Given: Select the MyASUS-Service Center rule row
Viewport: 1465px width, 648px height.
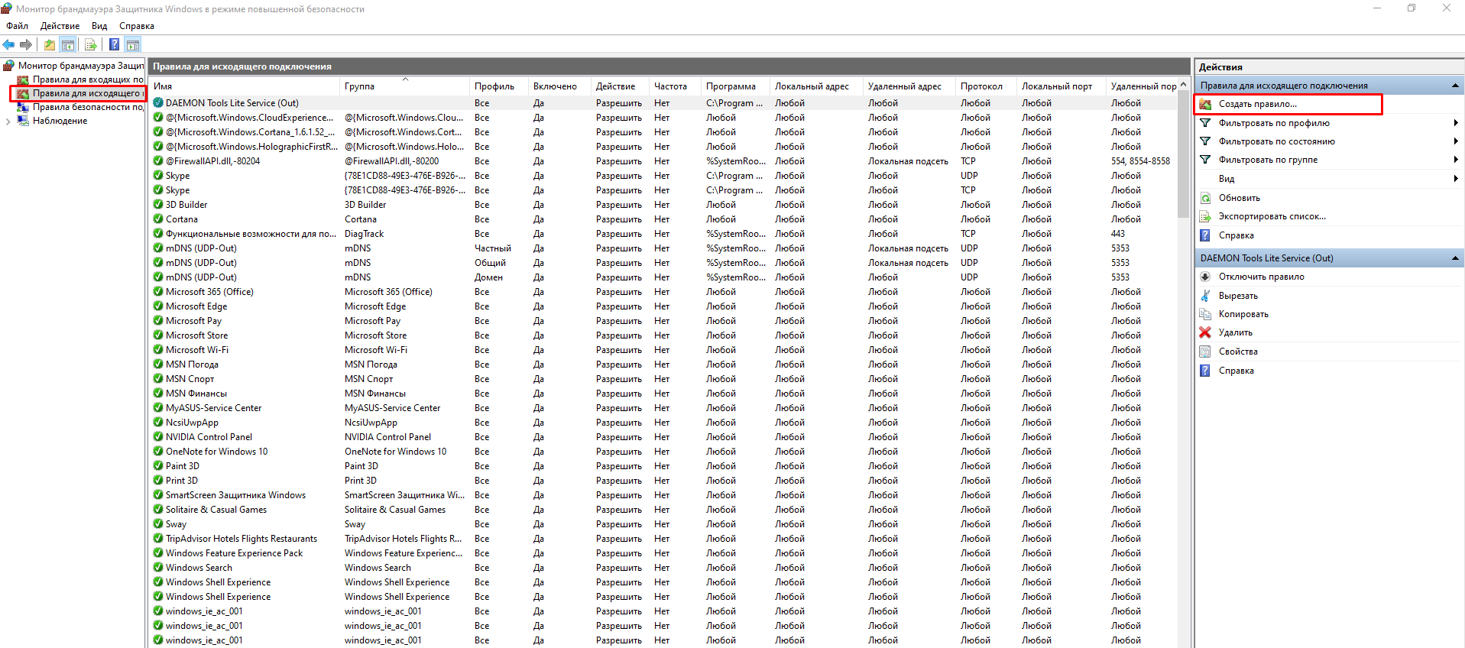Looking at the screenshot, I should click(x=663, y=408).
